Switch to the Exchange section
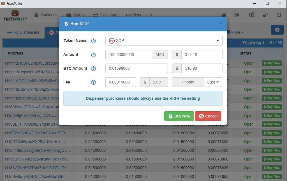Viewport: 287px width, 181px height. (105, 15)
